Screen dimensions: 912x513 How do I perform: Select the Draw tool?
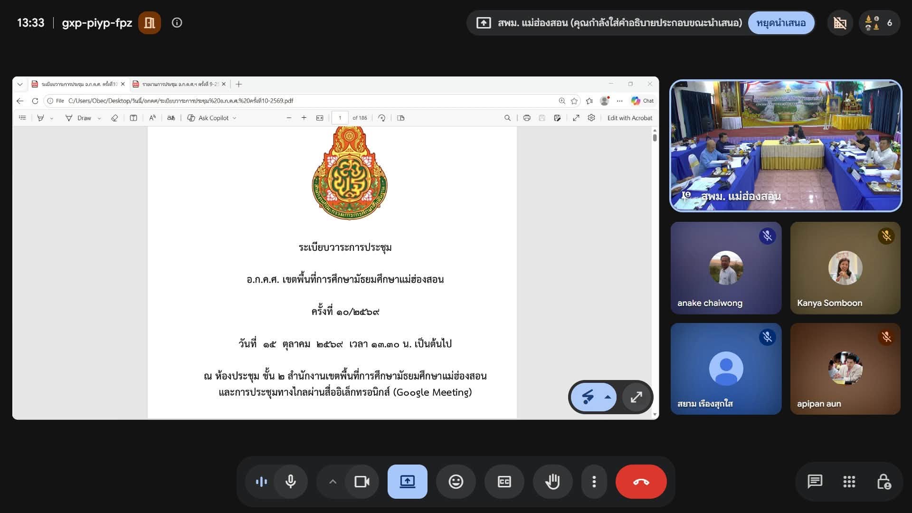[x=78, y=118]
